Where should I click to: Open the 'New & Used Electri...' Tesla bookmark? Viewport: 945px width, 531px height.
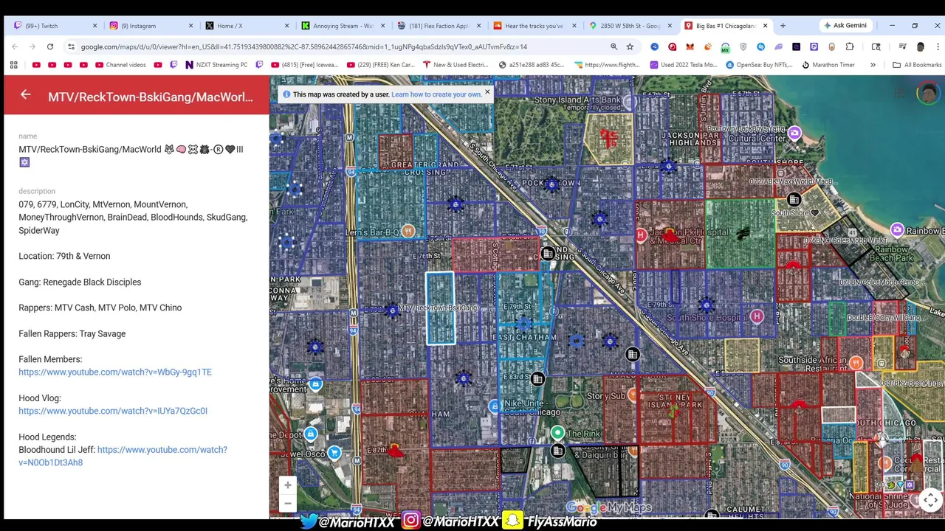coord(455,65)
